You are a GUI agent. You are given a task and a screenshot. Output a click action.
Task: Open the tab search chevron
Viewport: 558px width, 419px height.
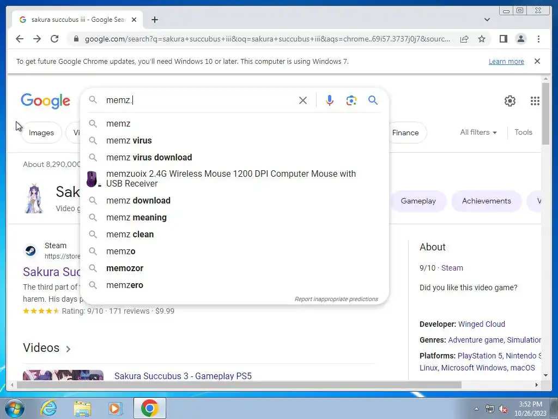(487, 20)
